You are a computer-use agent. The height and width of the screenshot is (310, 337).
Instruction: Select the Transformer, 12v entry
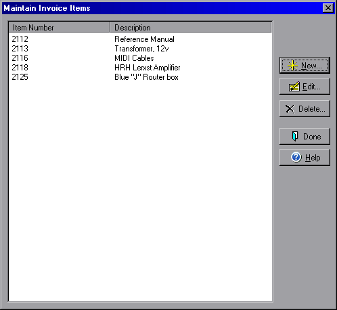[x=141, y=49]
